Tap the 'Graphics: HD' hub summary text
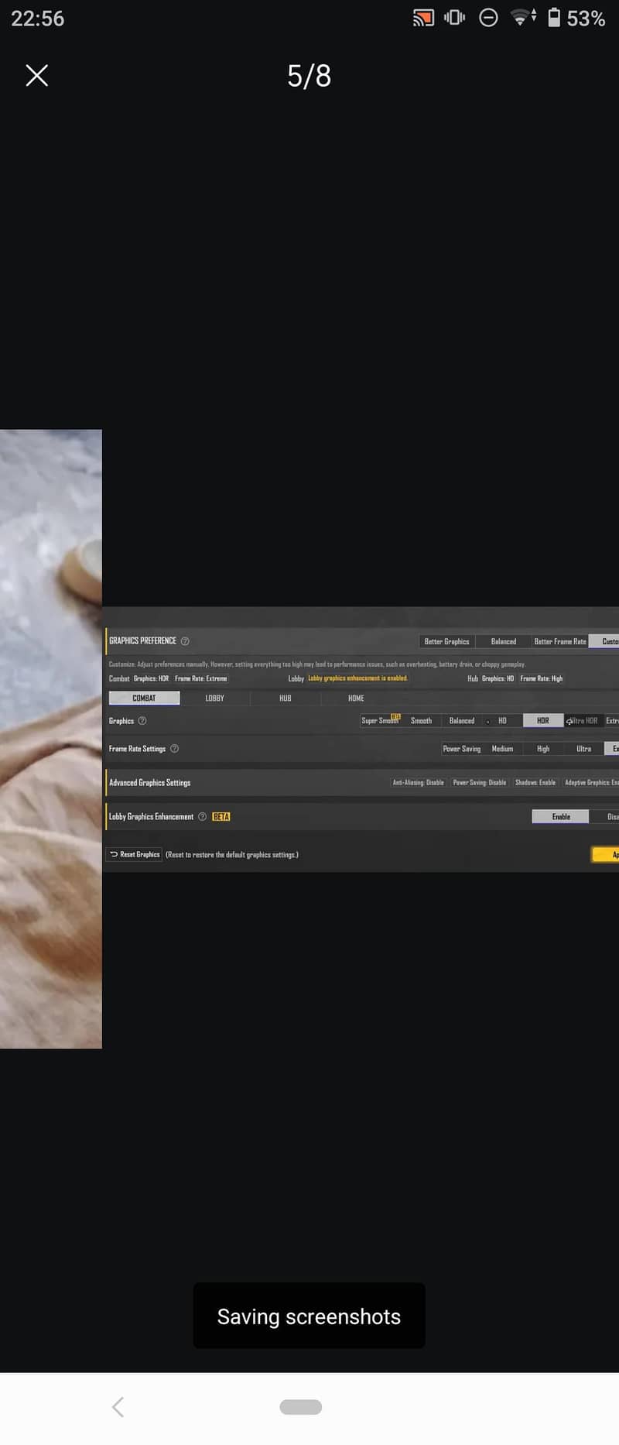This screenshot has width=619, height=1445. [498, 679]
